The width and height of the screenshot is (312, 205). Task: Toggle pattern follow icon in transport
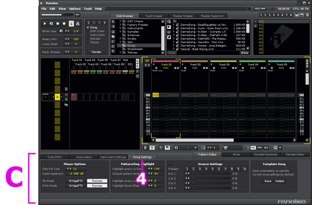click(x=71, y=24)
